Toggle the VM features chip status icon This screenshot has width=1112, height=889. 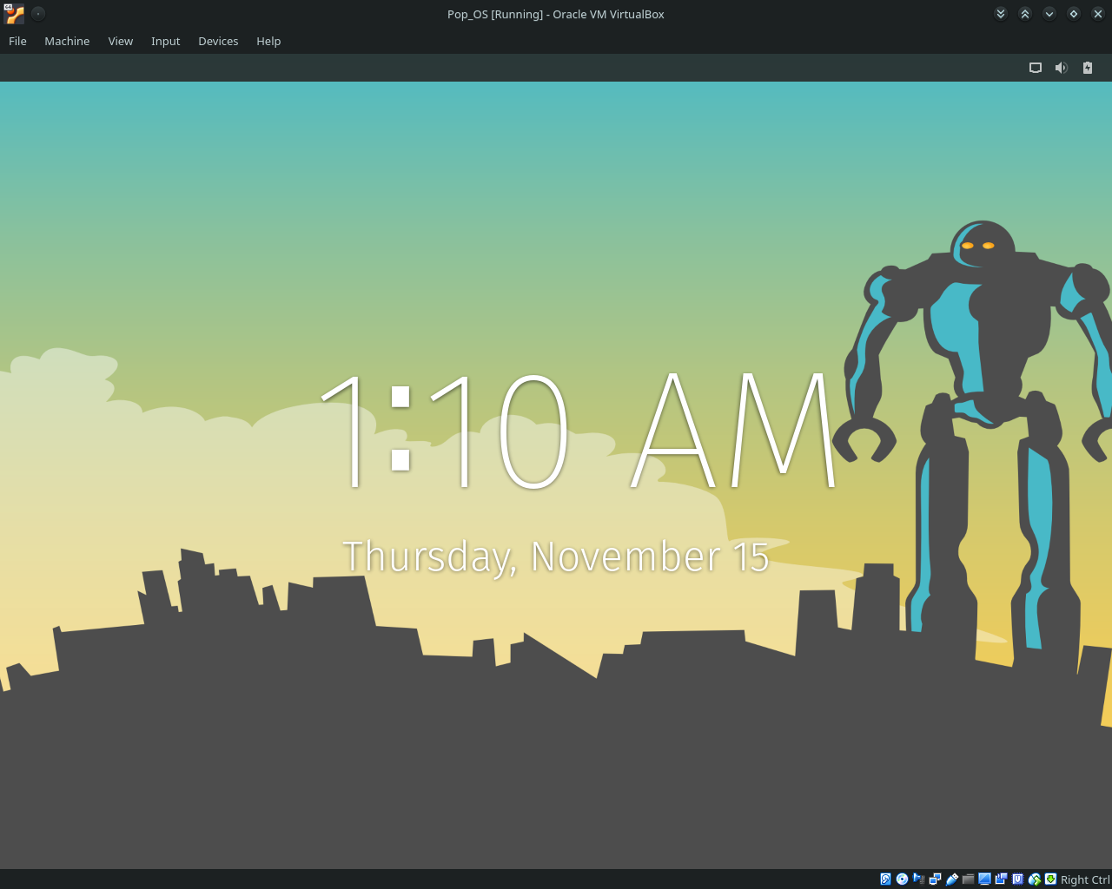(1016, 879)
